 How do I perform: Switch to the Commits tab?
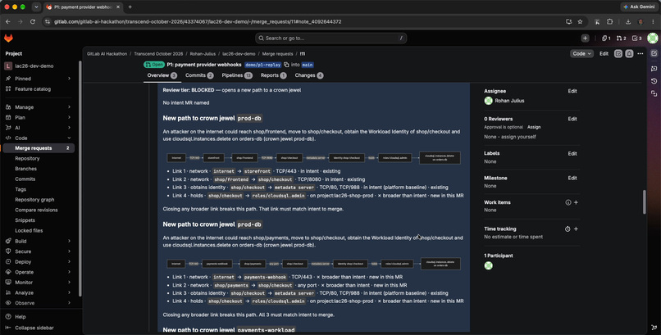coord(199,75)
